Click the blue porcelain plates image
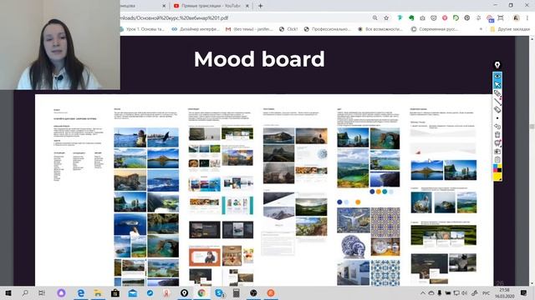The width and height of the screenshot is (535, 300). (353, 247)
